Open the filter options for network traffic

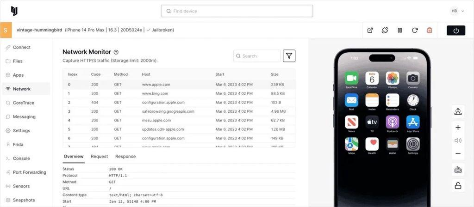[x=289, y=56]
